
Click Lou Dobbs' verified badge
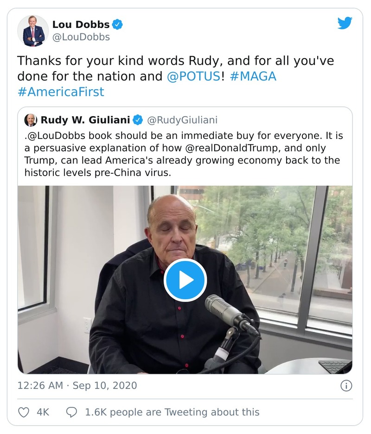[118, 25]
